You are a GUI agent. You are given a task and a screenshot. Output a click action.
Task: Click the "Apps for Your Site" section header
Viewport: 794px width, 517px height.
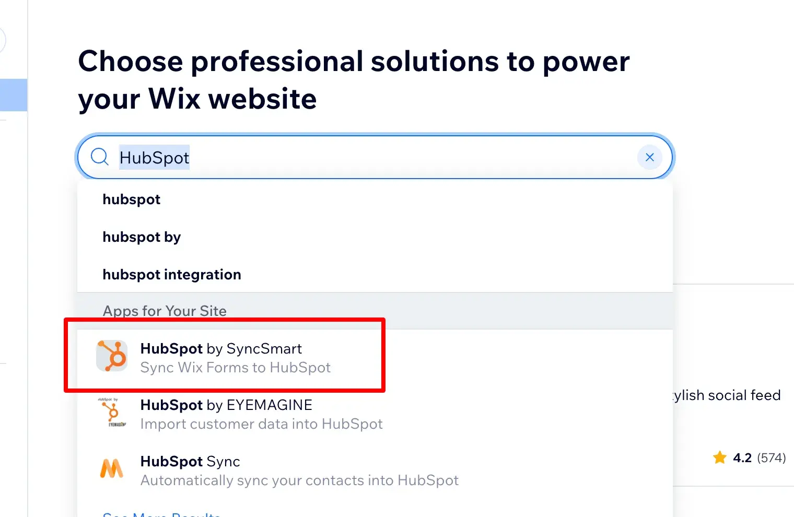165,311
